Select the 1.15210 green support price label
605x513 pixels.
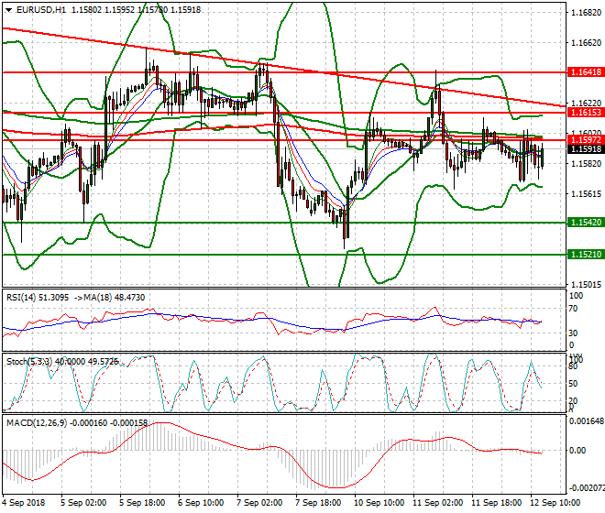tap(584, 255)
